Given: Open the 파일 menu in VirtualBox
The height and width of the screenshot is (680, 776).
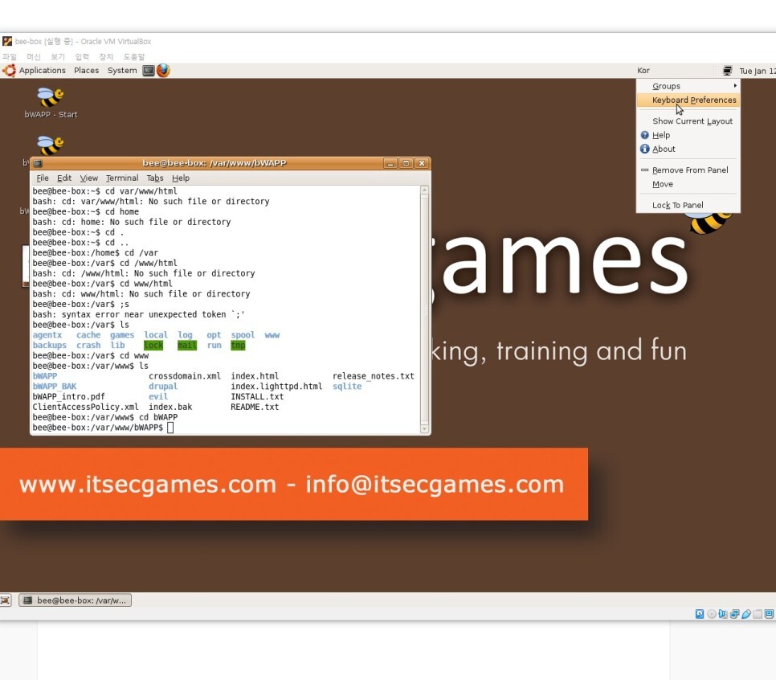Looking at the screenshot, I should (x=10, y=56).
